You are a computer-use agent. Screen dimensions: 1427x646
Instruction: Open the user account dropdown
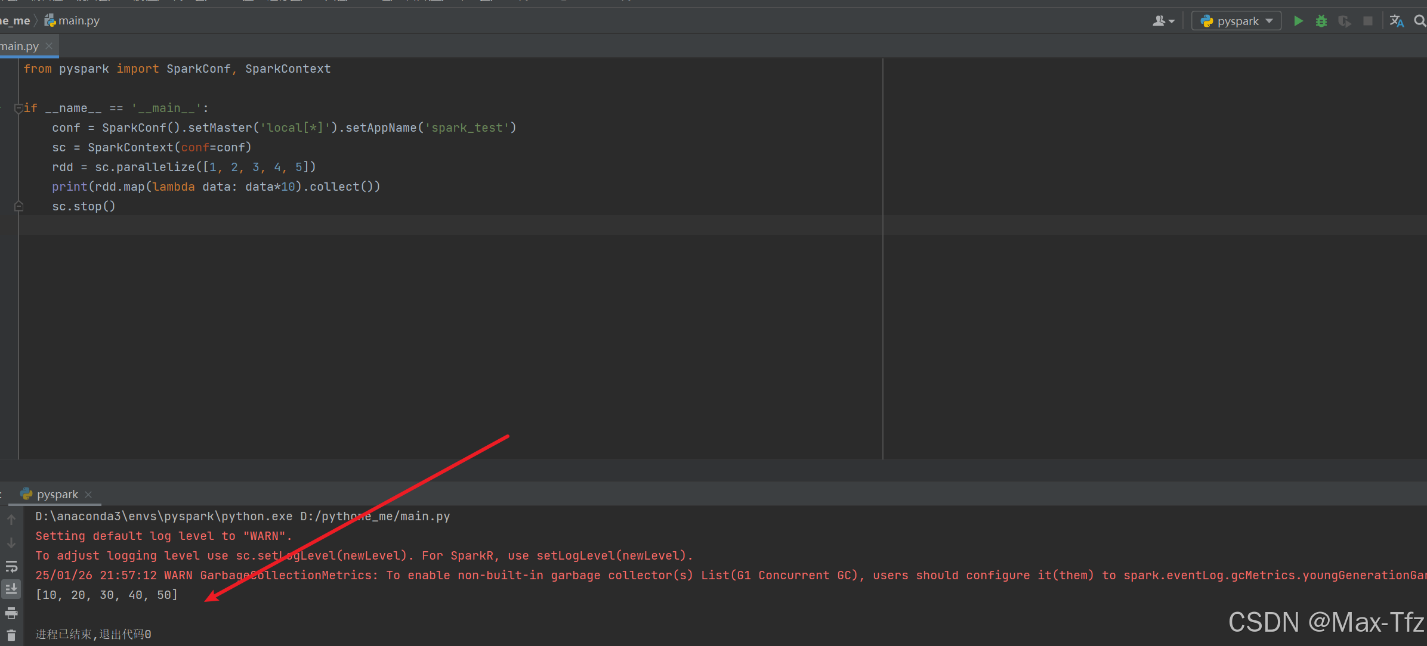coord(1163,21)
